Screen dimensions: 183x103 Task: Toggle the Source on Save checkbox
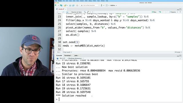70,12
